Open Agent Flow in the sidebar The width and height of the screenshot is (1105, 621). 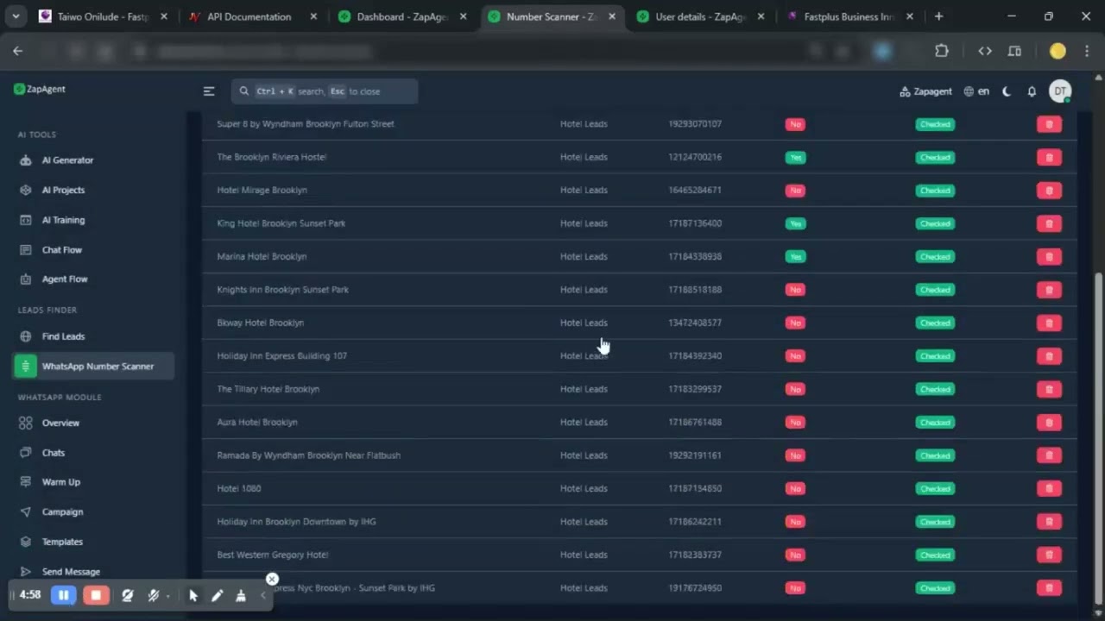pos(65,279)
